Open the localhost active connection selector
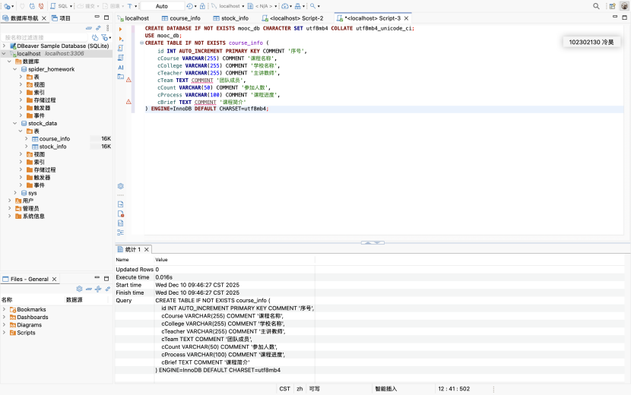This screenshot has width=631, height=395. pyautogui.click(x=228, y=6)
